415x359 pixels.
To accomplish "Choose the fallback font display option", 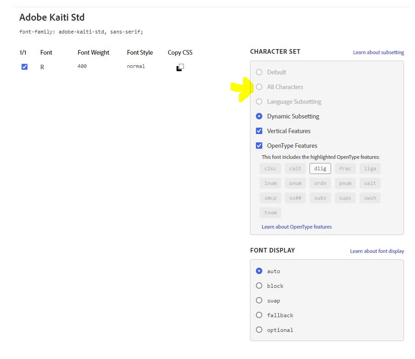I will tap(259, 315).
